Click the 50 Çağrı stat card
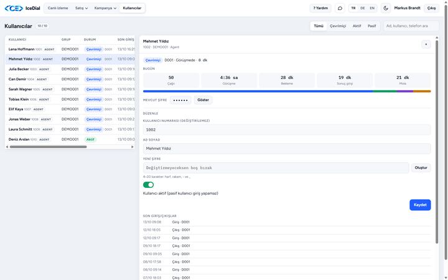 pos(171,80)
